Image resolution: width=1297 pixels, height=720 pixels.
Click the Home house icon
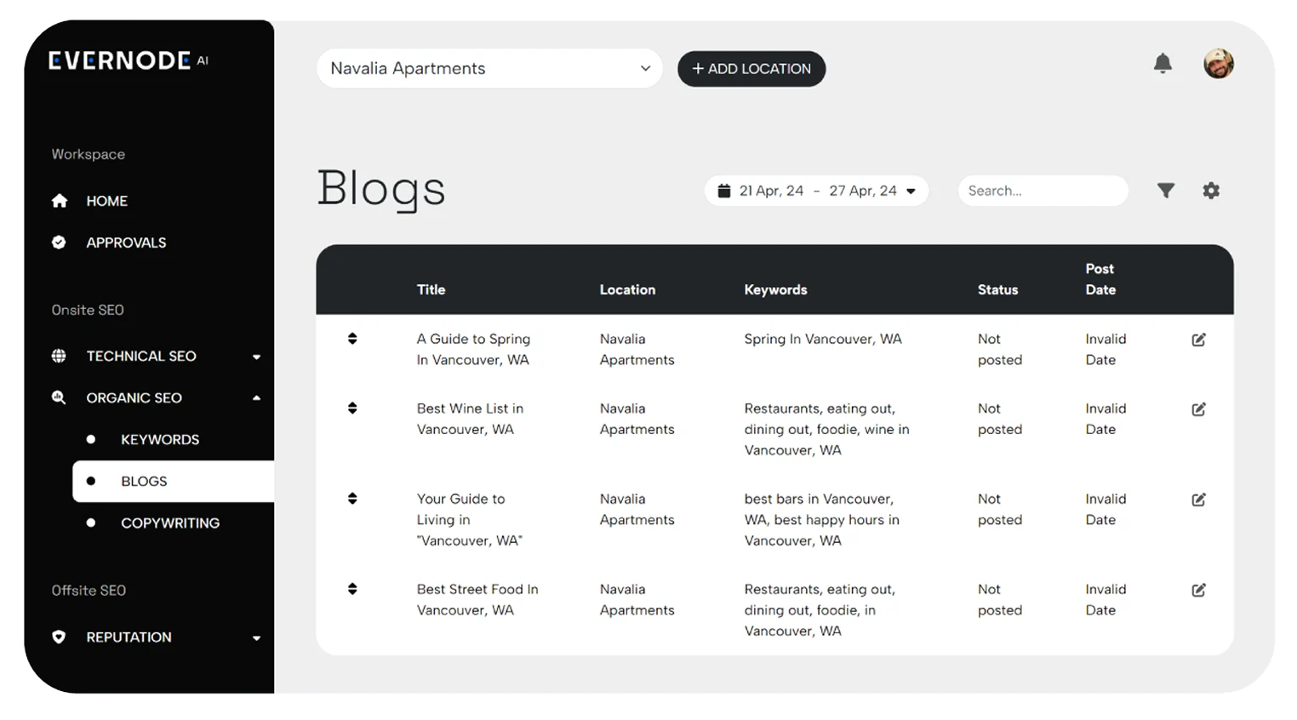click(59, 201)
